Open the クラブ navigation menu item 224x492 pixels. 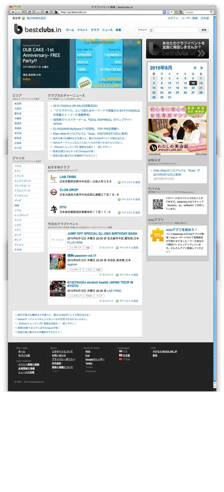[x=95, y=30]
